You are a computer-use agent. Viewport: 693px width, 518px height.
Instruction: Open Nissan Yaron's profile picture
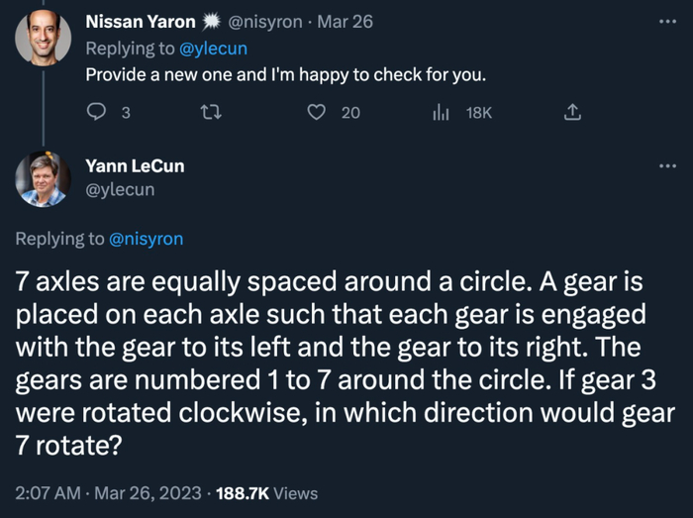click(43, 39)
